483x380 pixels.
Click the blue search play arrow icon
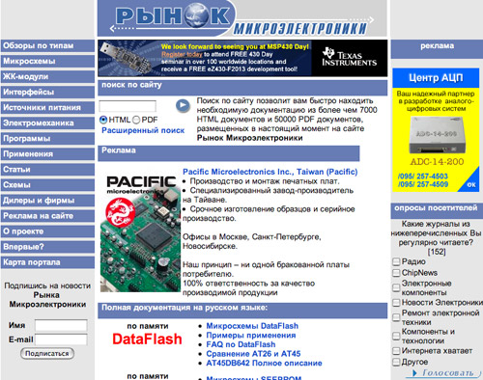(x=183, y=105)
